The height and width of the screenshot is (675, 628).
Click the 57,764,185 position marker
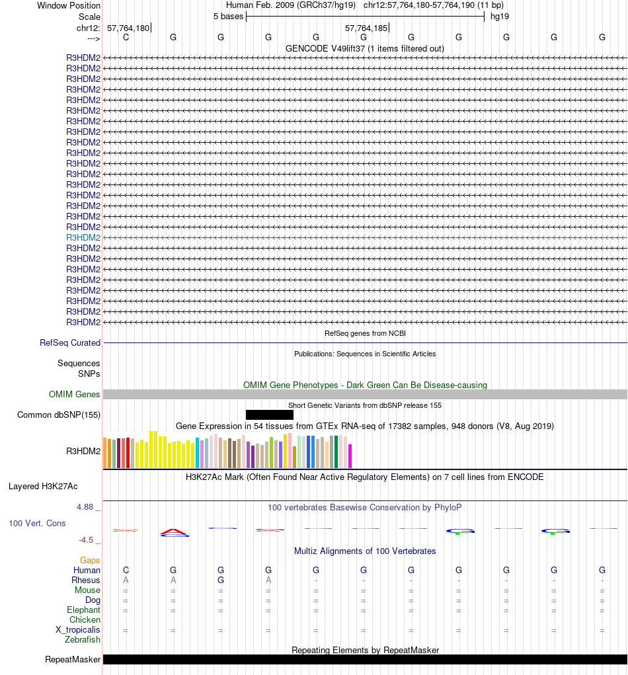pos(366,28)
